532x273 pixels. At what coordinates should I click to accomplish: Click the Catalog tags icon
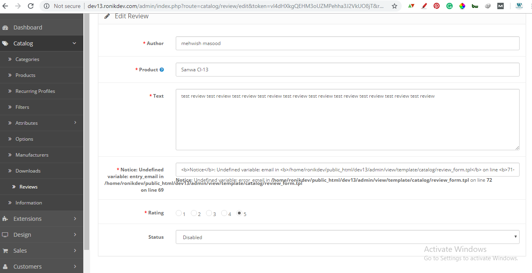click(5, 43)
